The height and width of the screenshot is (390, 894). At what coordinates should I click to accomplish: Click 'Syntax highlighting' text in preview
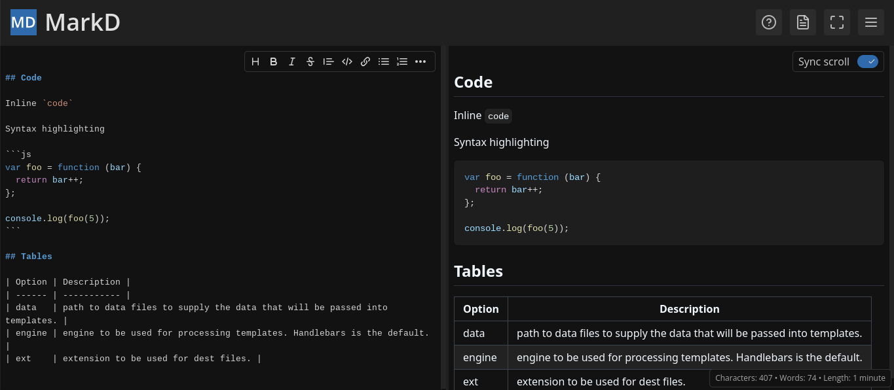pos(501,142)
